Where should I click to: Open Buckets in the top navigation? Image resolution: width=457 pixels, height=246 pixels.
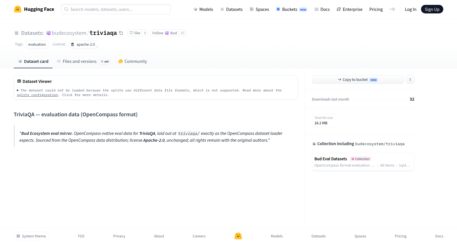pos(291,9)
